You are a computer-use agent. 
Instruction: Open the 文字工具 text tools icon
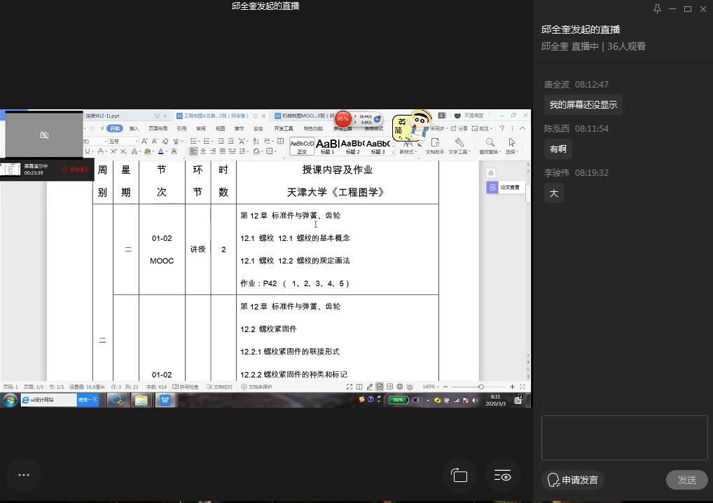click(x=459, y=146)
